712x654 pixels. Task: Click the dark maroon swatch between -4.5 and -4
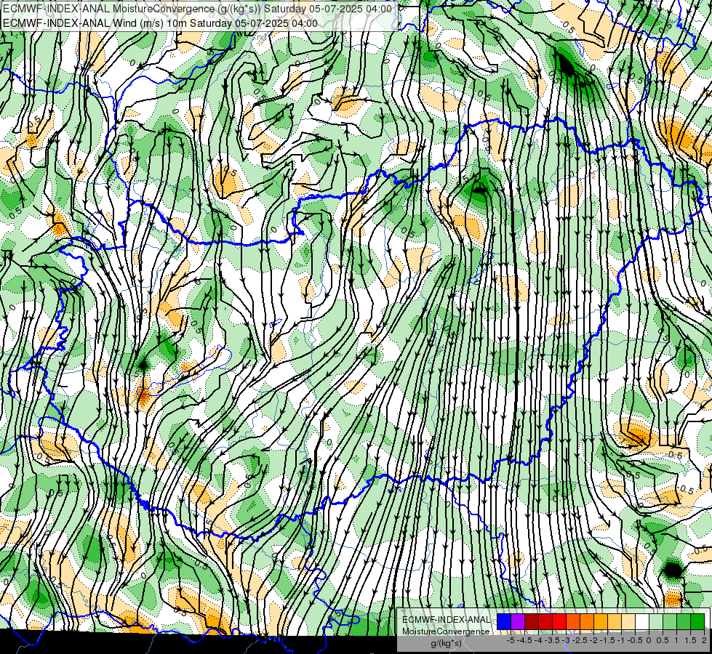[532, 621]
